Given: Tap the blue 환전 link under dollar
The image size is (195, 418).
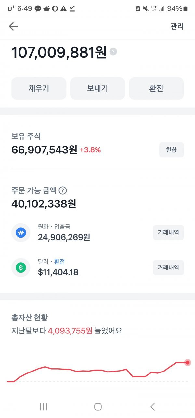Looking at the screenshot, I should (x=59, y=262).
